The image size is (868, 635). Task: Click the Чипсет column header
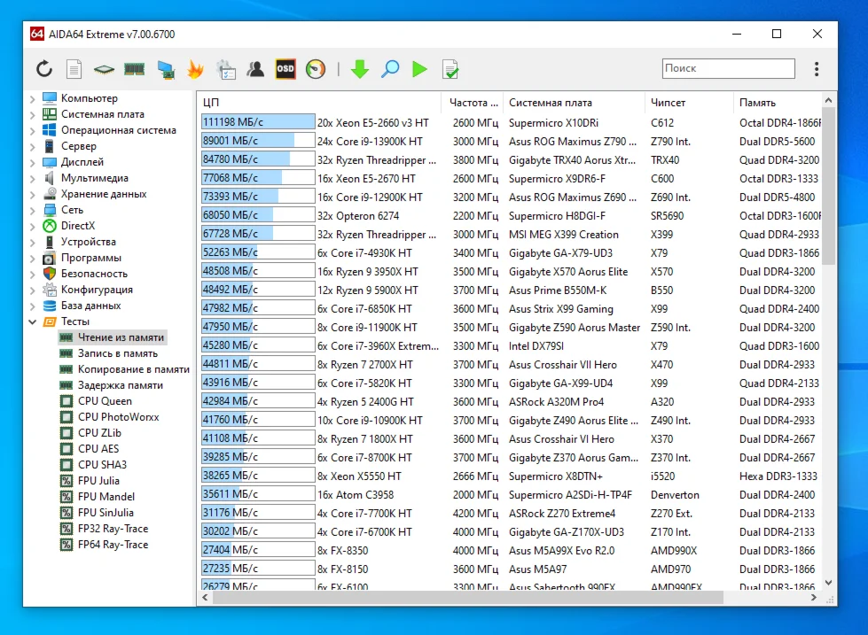click(668, 103)
